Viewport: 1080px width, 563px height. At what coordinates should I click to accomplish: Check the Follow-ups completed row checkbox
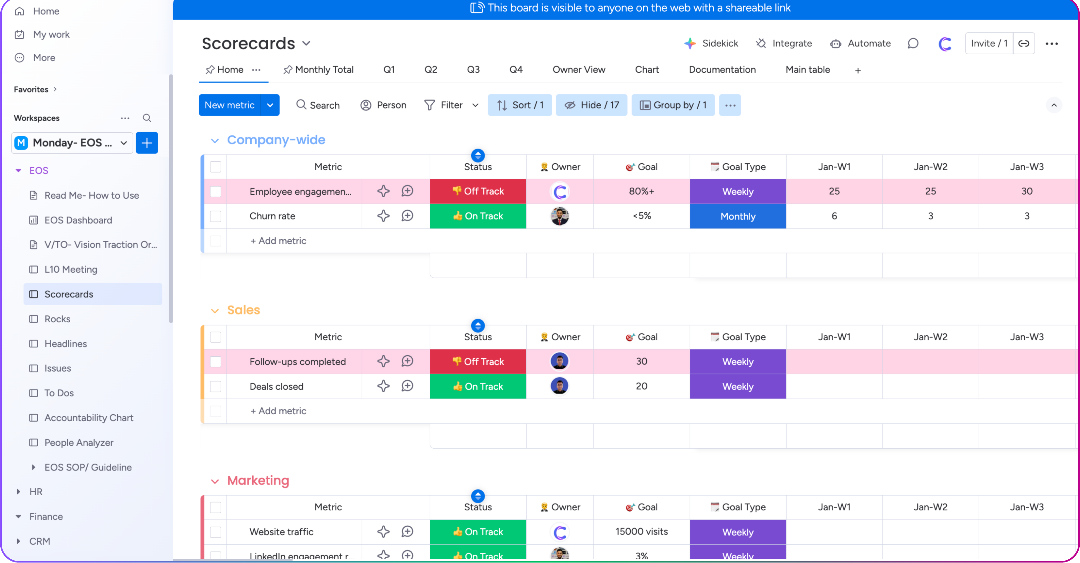pos(215,361)
